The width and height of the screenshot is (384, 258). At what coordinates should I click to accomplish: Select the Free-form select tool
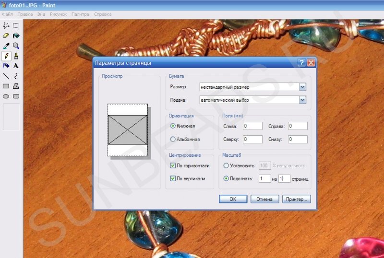coord(6,25)
